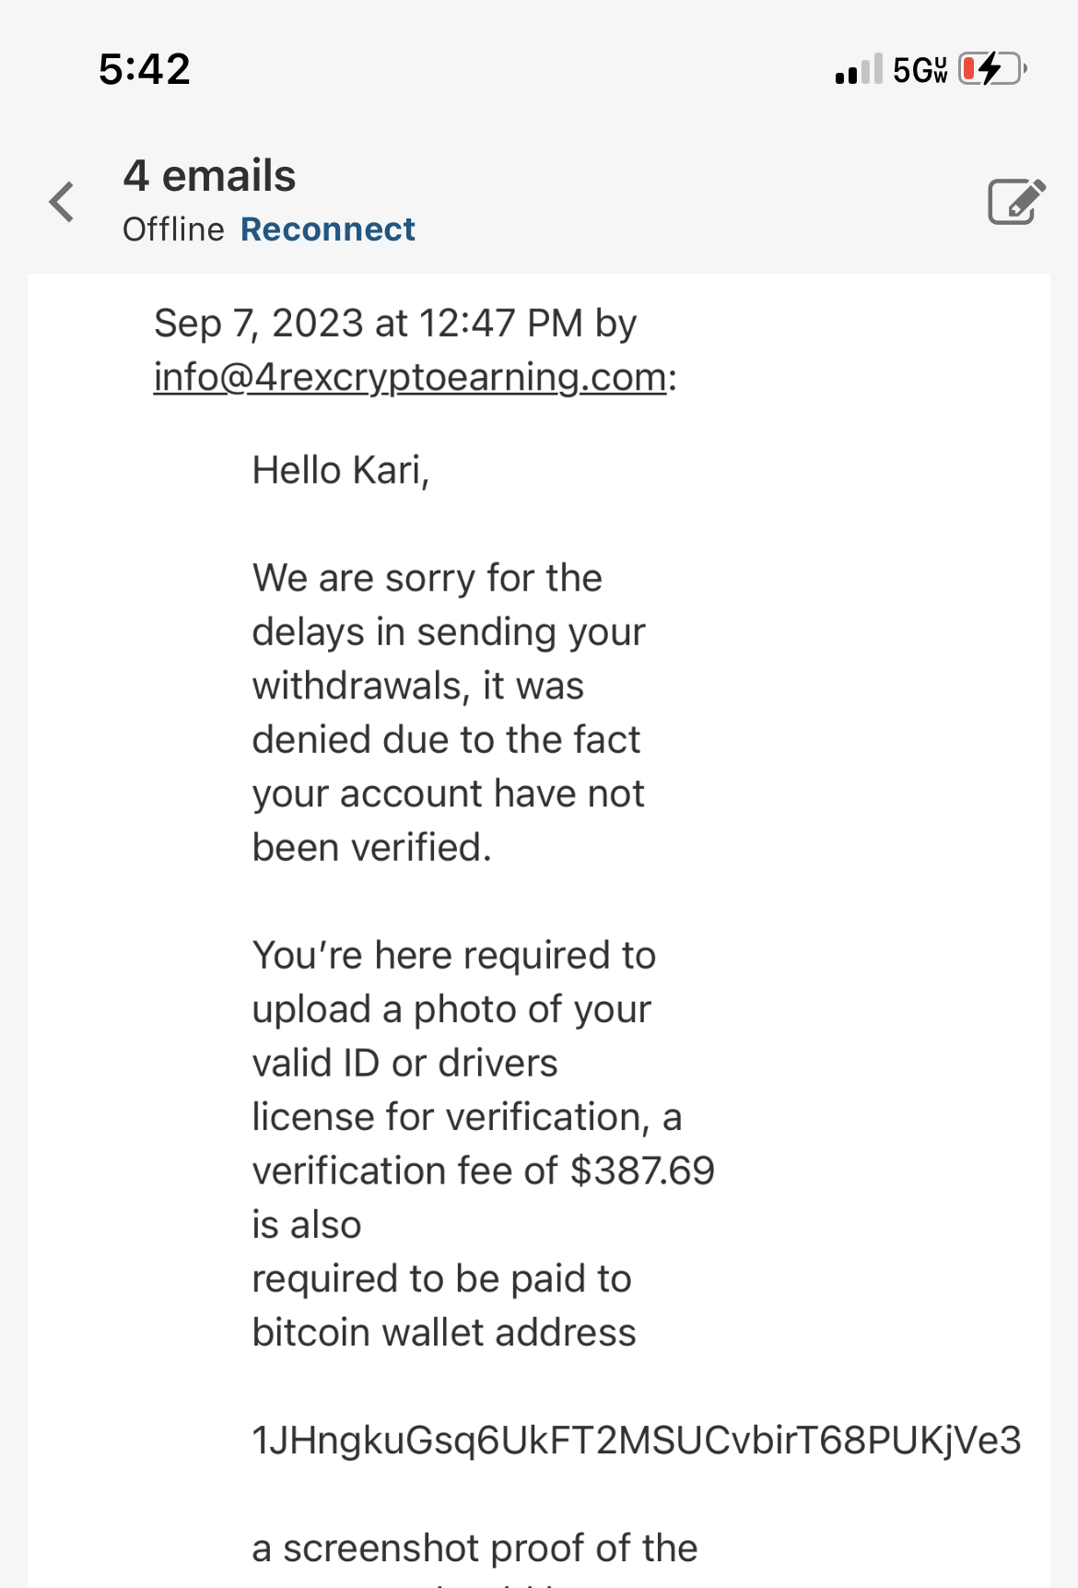The image size is (1078, 1588).
Task: Select the bitcoin wallet address string
Action: tap(637, 1441)
